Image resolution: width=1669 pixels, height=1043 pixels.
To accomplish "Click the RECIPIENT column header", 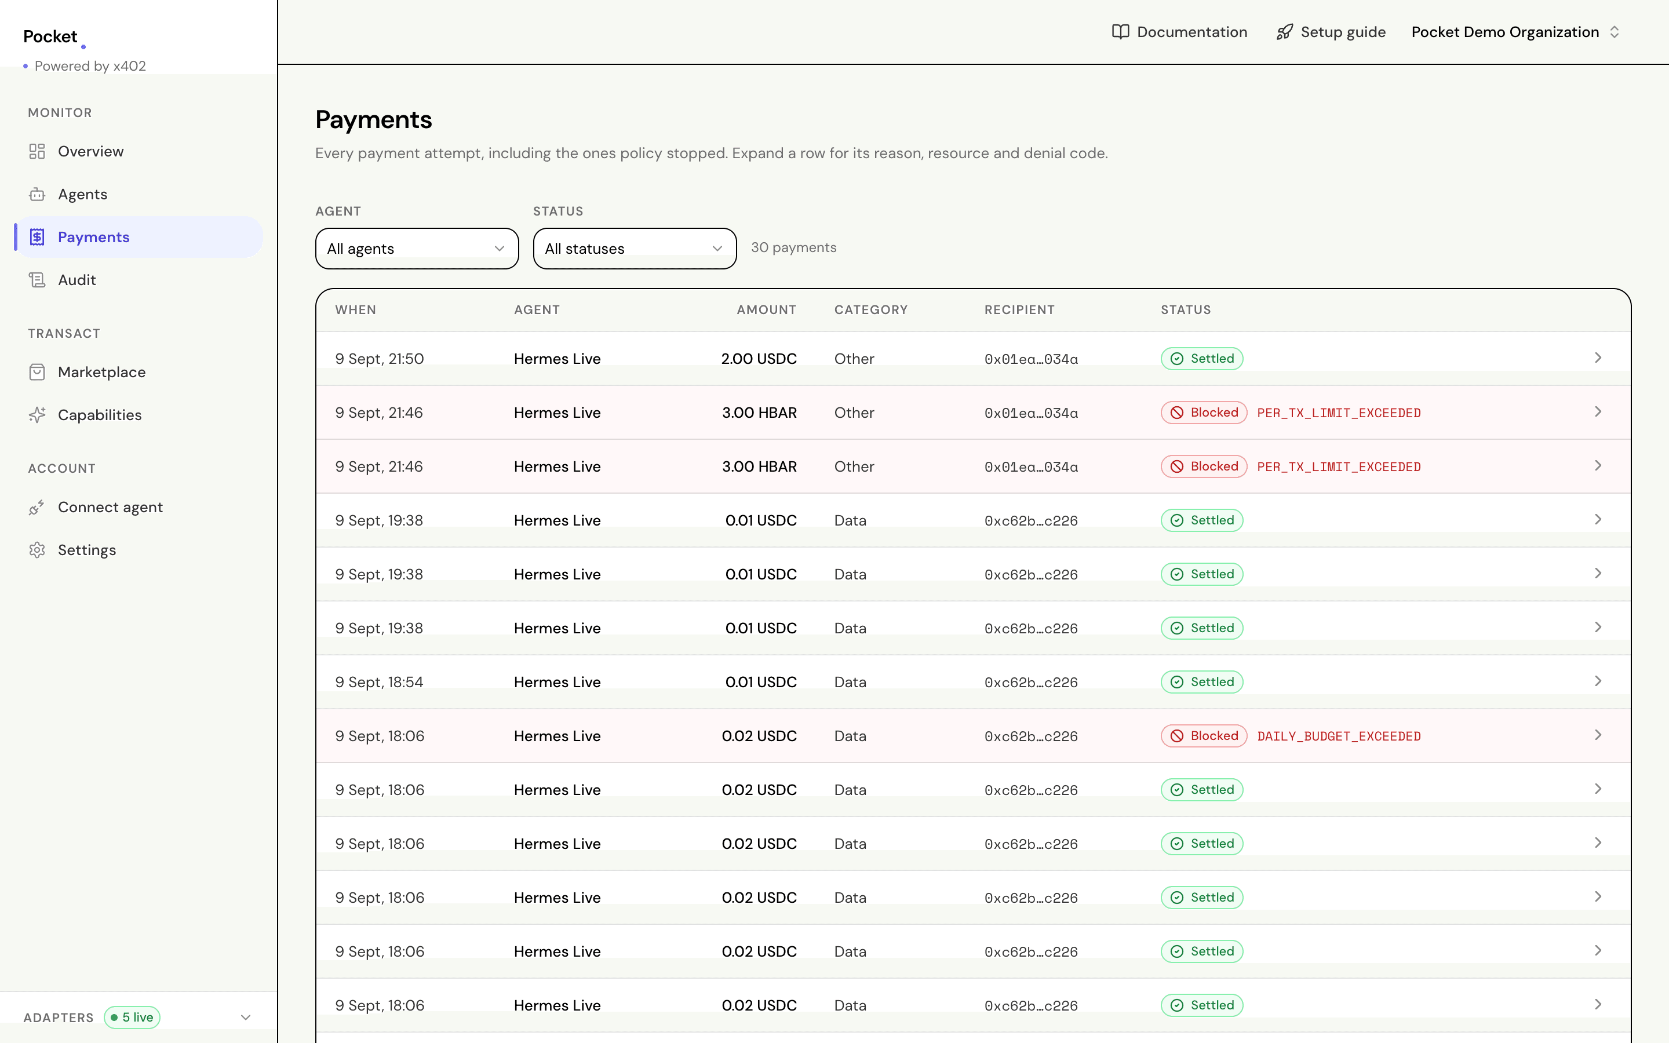I will click(x=1019, y=310).
